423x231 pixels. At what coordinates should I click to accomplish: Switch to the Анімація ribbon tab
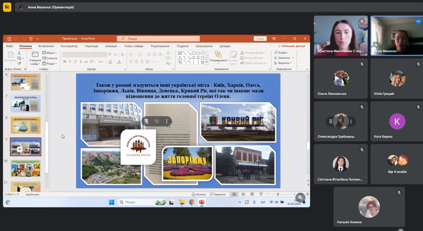pos(111,46)
